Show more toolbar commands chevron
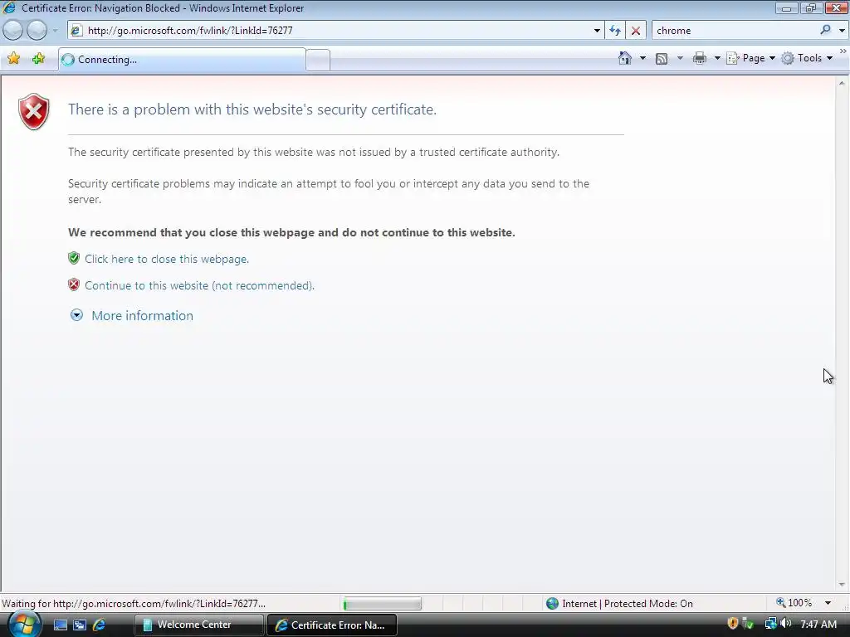The height and width of the screenshot is (637, 850). [843, 51]
